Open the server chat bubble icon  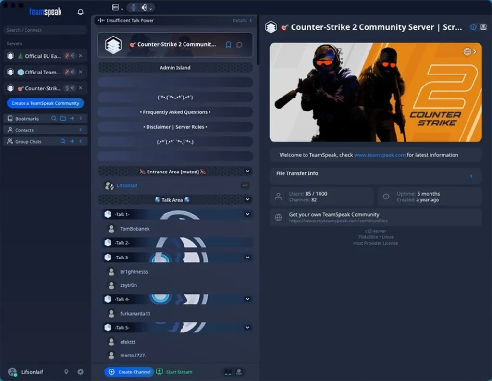pos(239,45)
